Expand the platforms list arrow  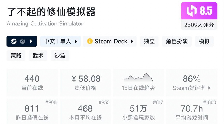(31, 41)
